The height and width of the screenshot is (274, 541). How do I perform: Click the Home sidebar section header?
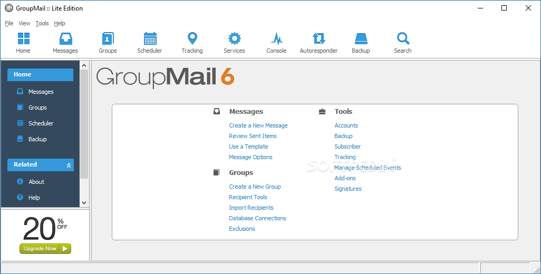pos(41,74)
